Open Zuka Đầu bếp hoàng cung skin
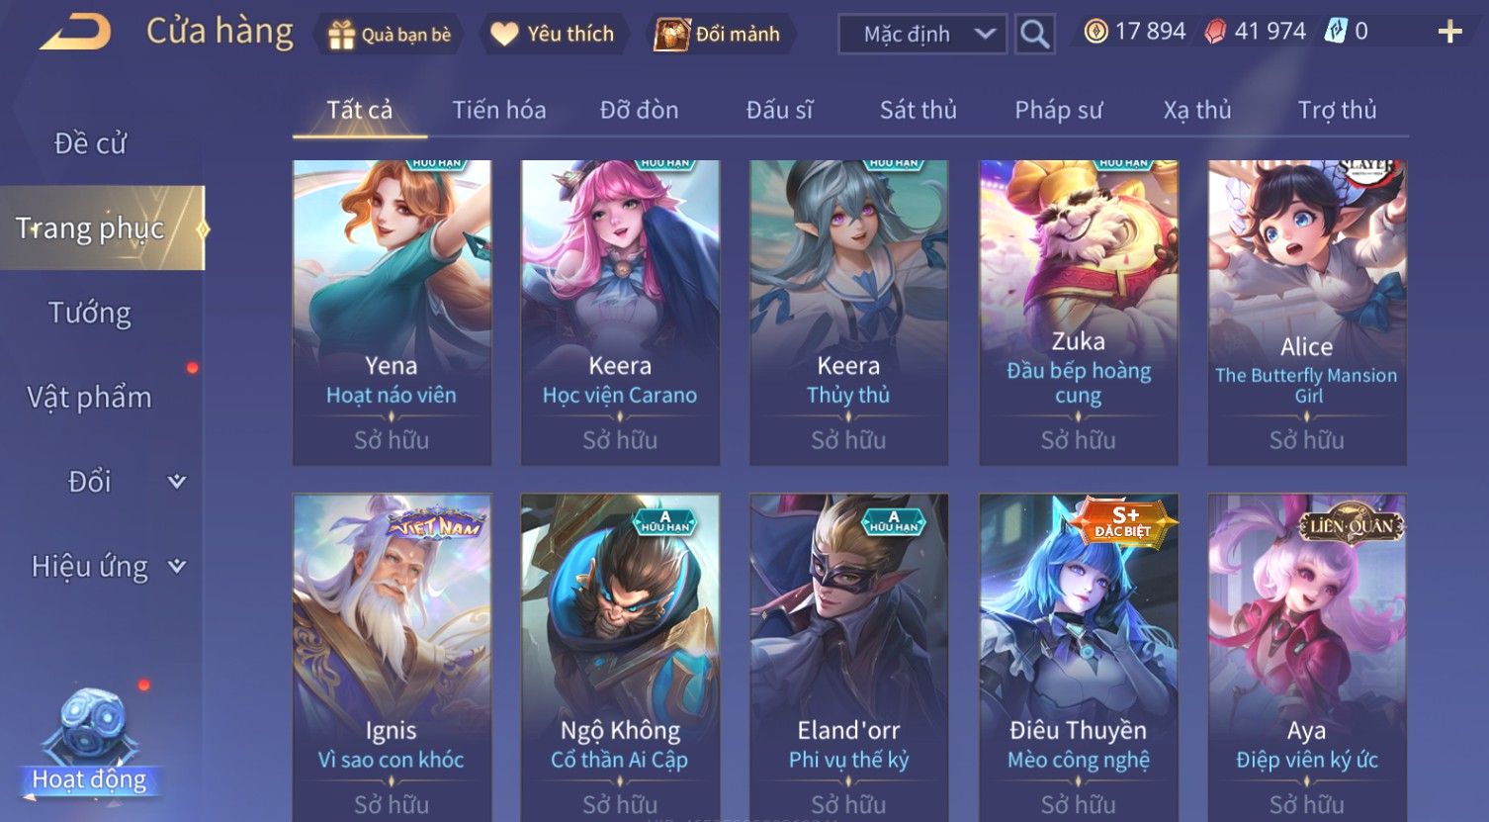 [1078, 313]
